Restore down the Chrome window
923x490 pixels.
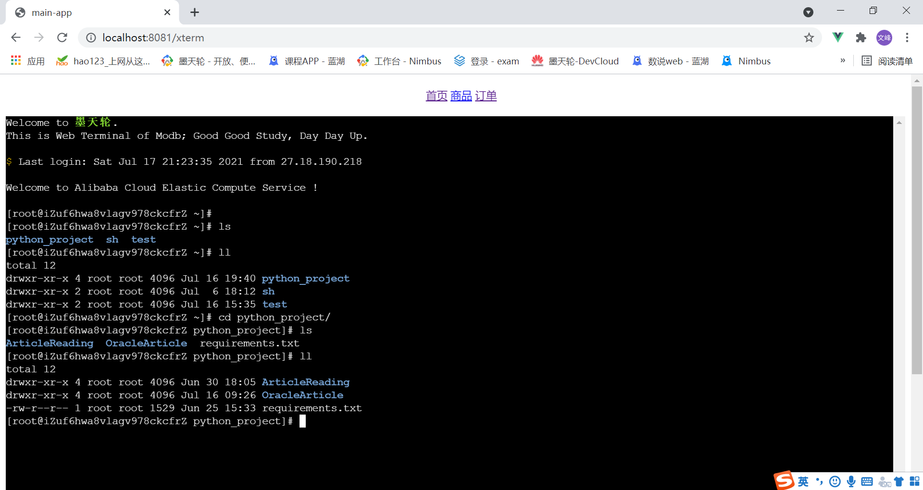(873, 11)
